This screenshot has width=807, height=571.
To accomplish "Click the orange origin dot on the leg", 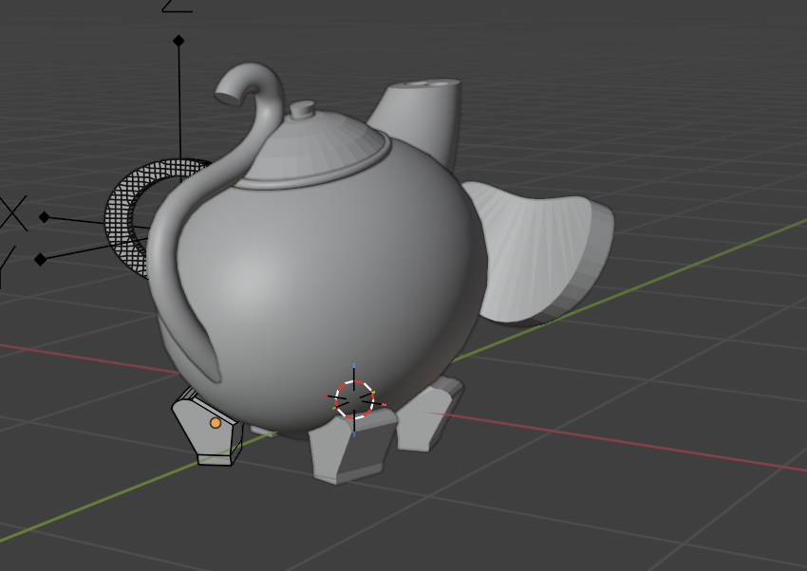I will pyautogui.click(x=216, y=423).
